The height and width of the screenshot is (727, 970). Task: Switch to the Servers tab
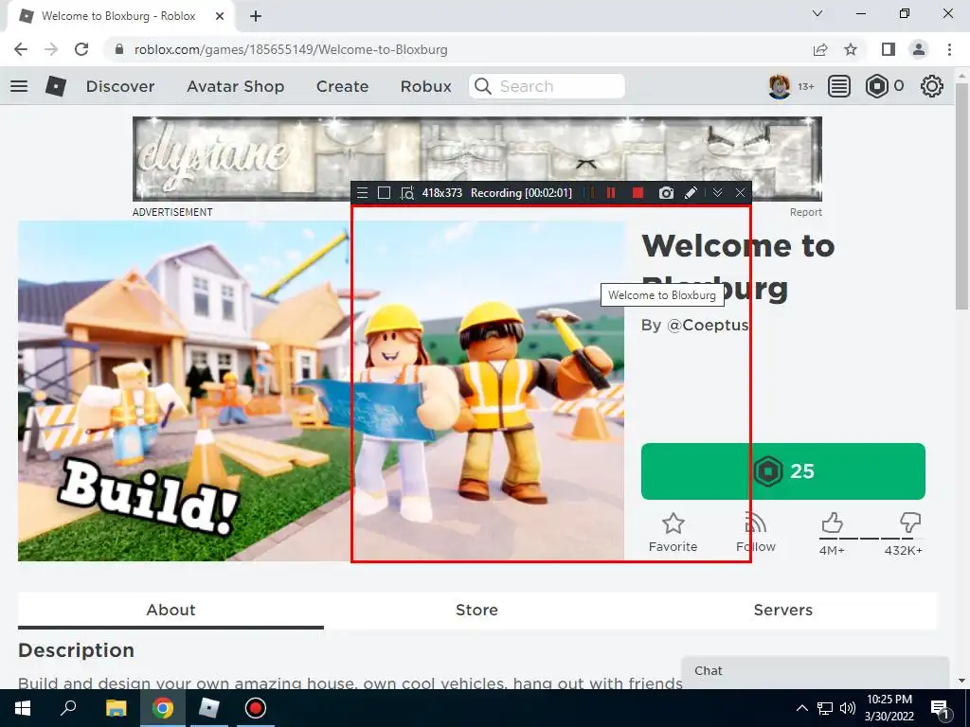[x=783, y=611]
